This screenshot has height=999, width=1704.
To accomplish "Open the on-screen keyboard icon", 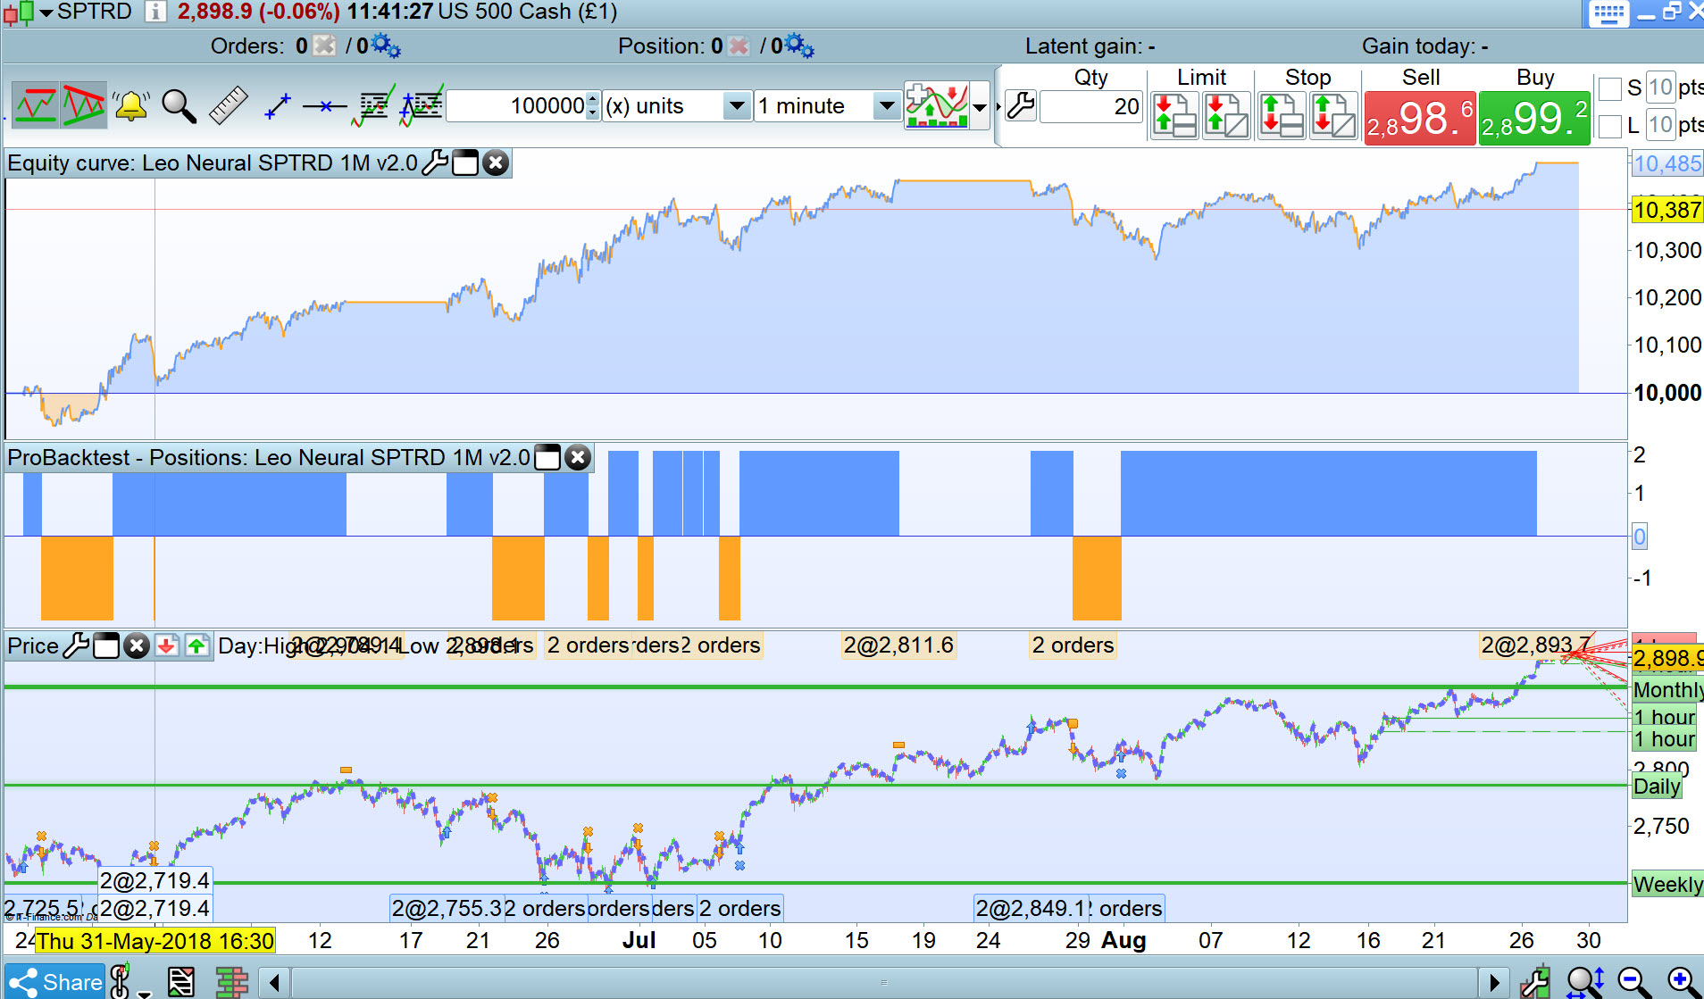I will (x=1608, y=13).
